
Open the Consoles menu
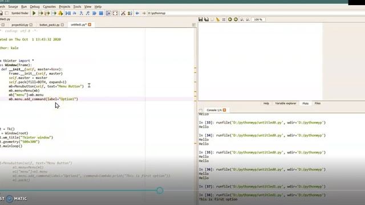click(49, 7)
